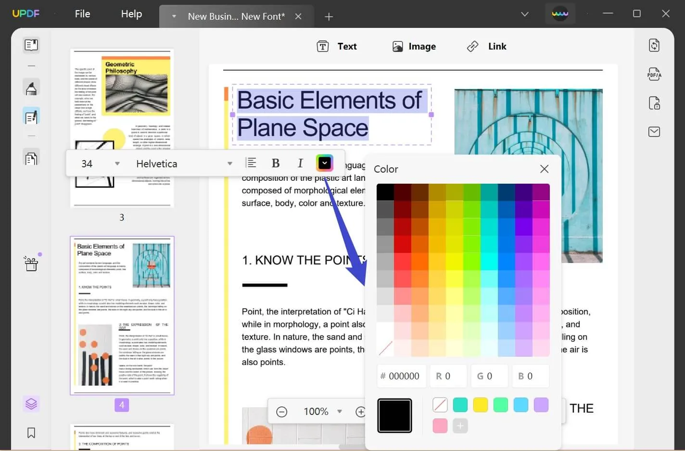Open the font size 34 dropdown
This screenshot has height=451, width=685.
tap(117, 163)
